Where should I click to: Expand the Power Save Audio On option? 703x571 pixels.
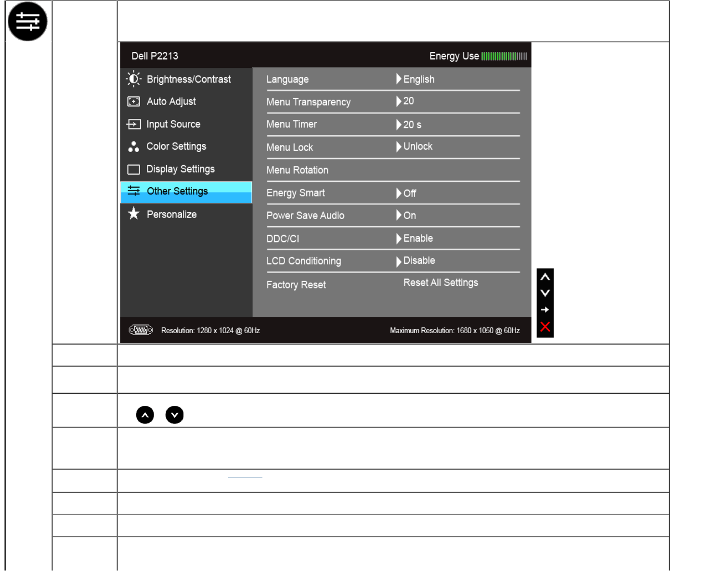tap(406, 215)
